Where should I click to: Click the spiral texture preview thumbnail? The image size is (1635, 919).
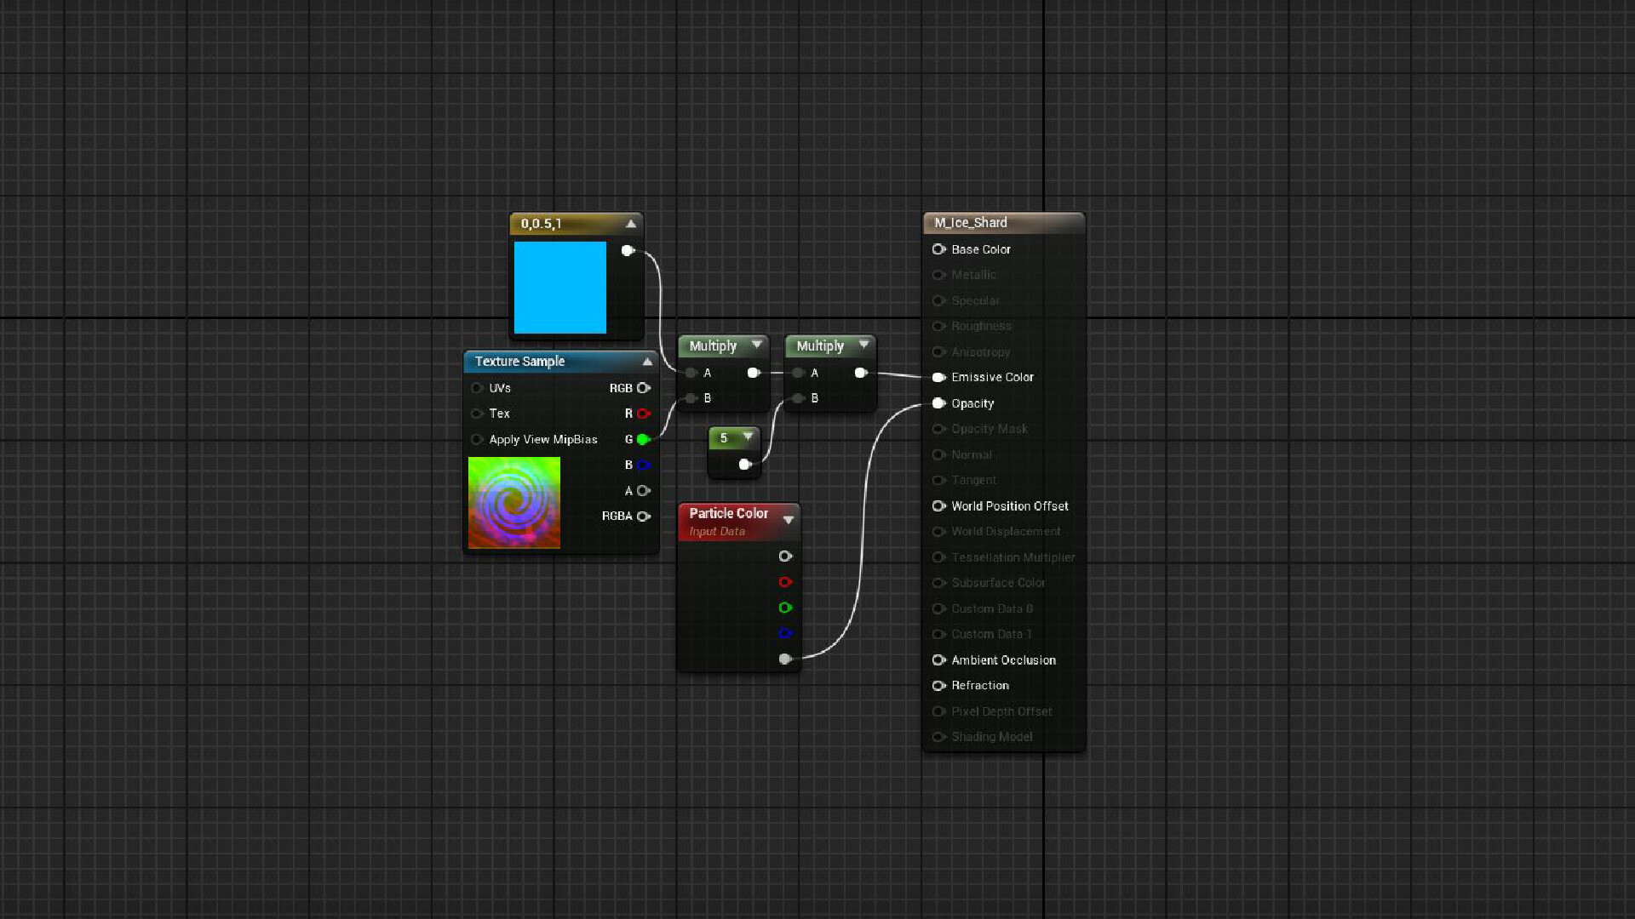pos(514,502)
